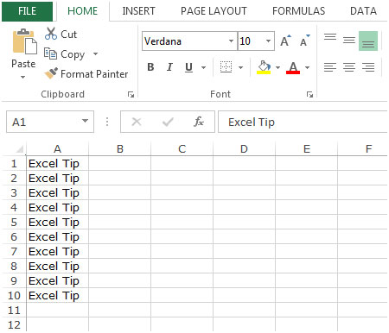Click cell A3 Excel Tip
Viewport: 389px width, 333px height.
57,193
